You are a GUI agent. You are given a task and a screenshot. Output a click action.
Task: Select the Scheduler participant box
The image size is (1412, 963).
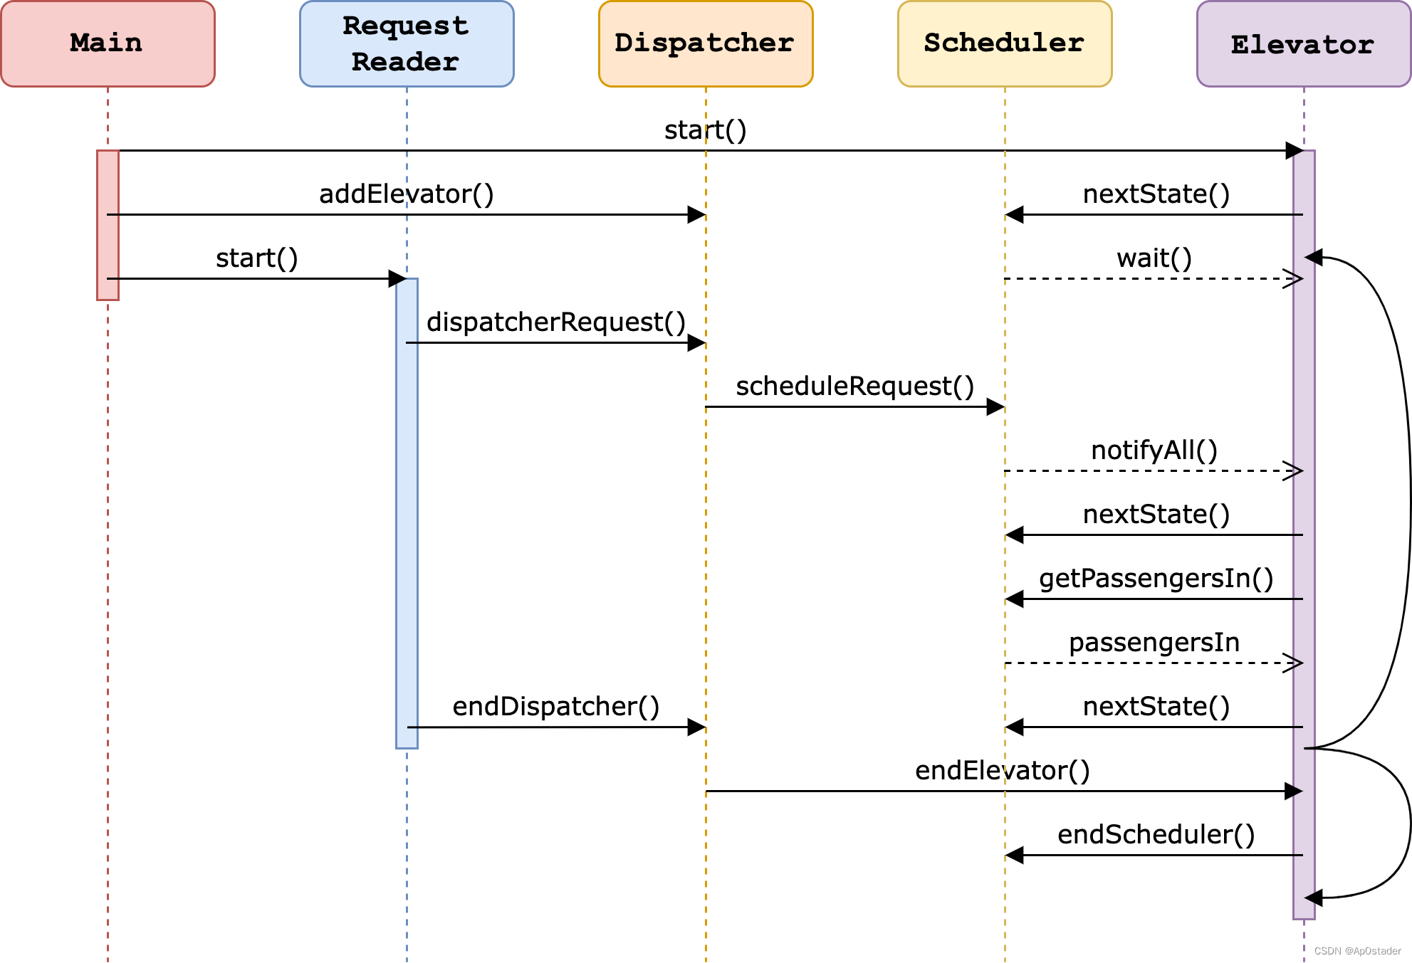[x=1005, y=43]
